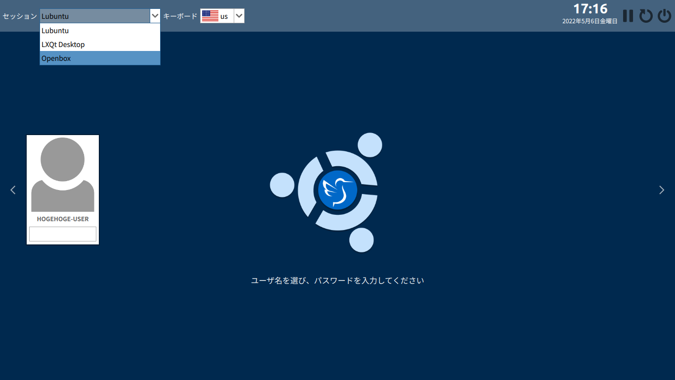Choose Lubuntu from the session list
675x380 pixels.
[x=100, y=31]
